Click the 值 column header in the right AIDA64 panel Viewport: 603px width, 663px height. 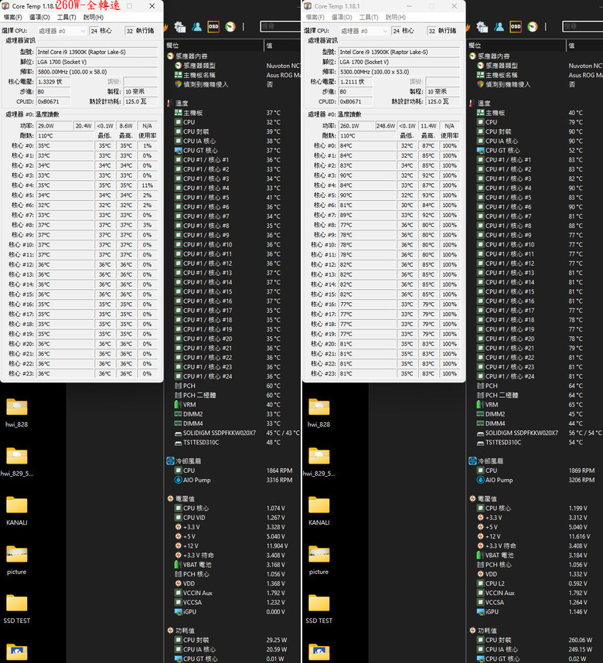pyautogui.click(x=584, y=46)
